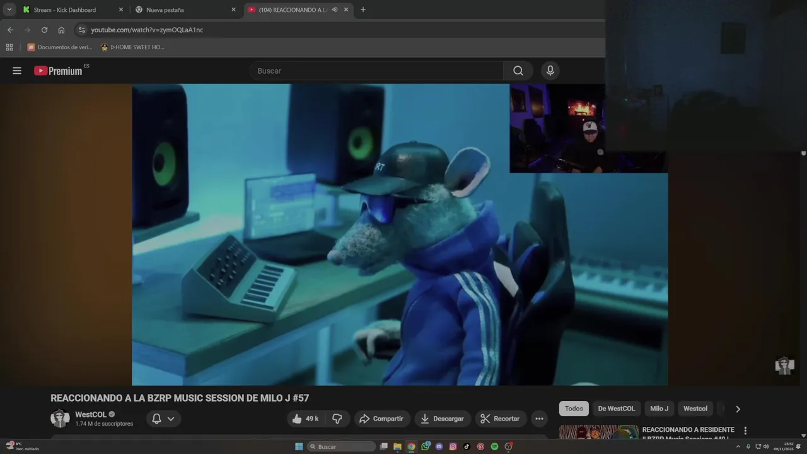
Task: Select the De WestCOL filter chip
Action: click(617, 409)
